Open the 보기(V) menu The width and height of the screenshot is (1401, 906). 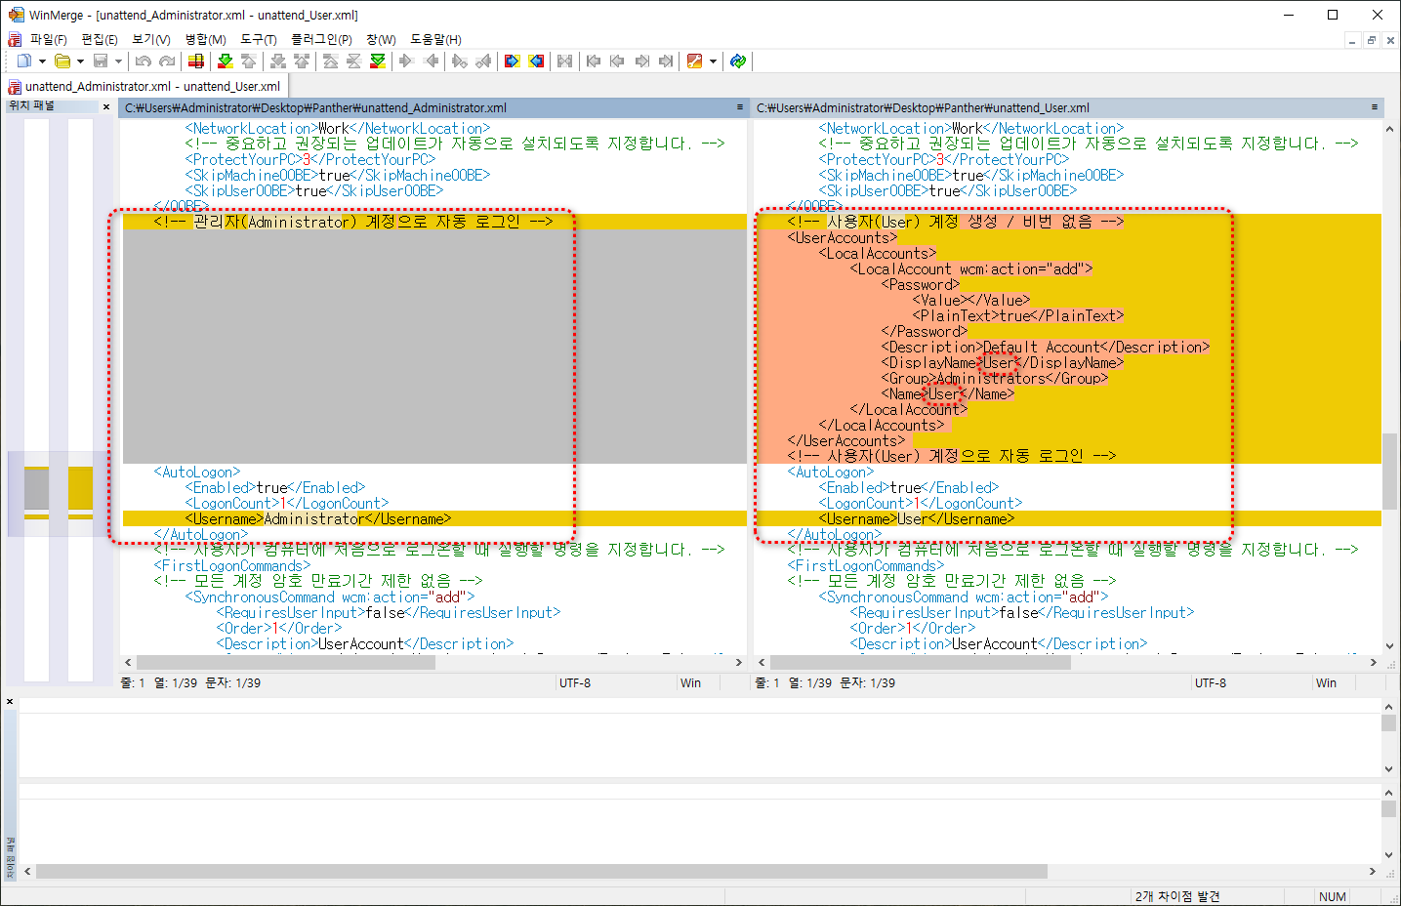(x=151, y=39)
